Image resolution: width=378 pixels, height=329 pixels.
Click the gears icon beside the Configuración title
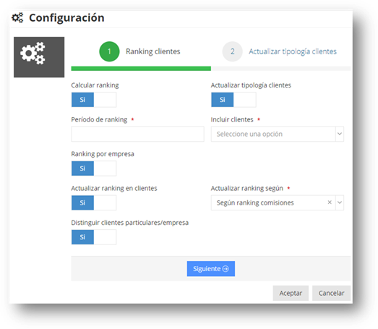click(17, 17)
